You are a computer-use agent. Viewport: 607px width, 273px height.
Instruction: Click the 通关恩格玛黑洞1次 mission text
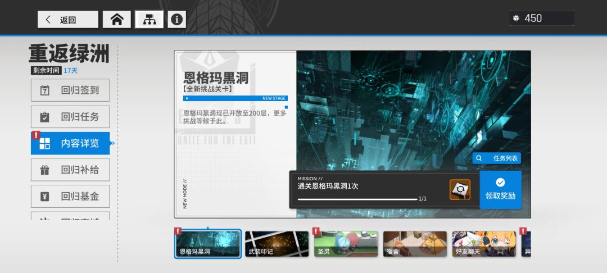coord(328,186)
